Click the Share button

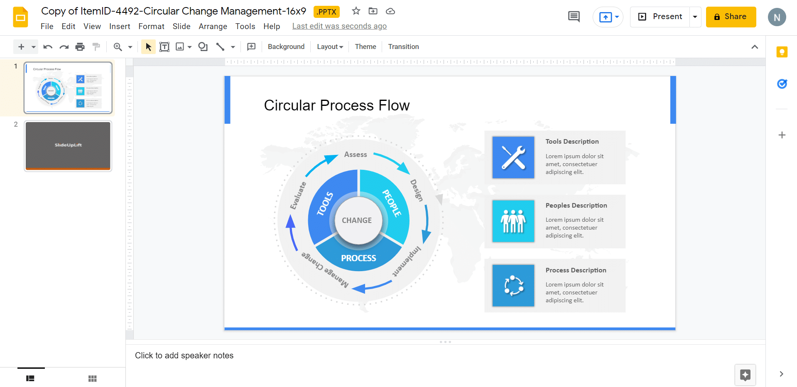(x=731, y=17)
